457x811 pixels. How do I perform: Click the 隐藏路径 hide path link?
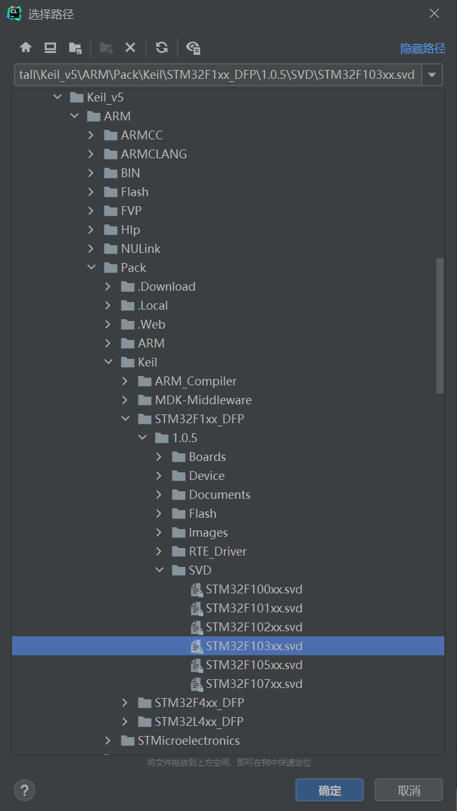coord(422,49)
